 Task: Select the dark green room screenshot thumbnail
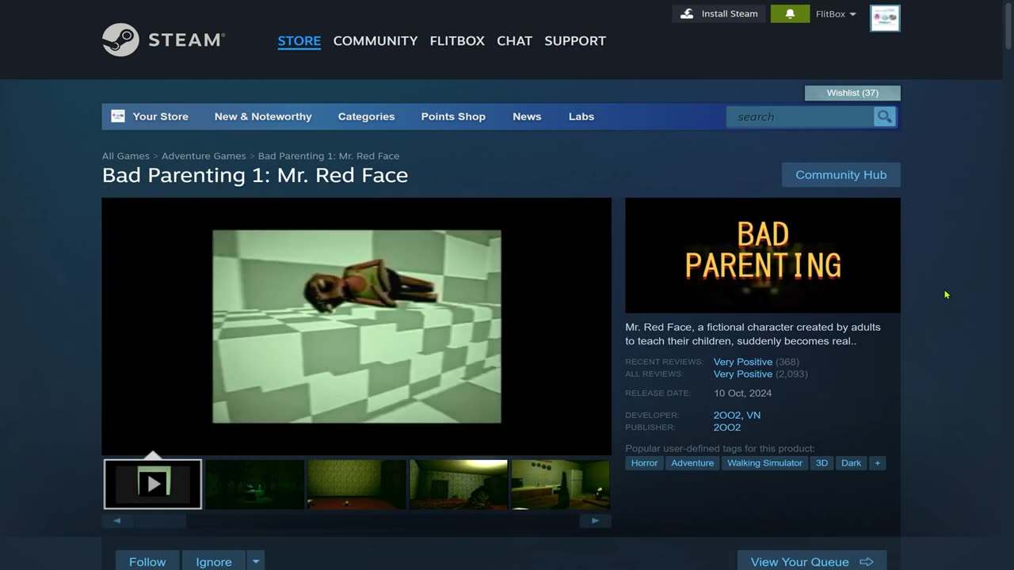(x=255, y=484)
